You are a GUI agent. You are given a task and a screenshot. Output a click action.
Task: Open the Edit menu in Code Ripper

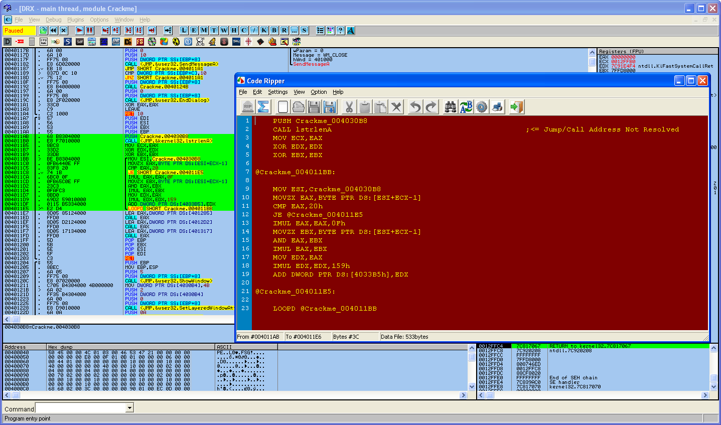pos(257,92)
